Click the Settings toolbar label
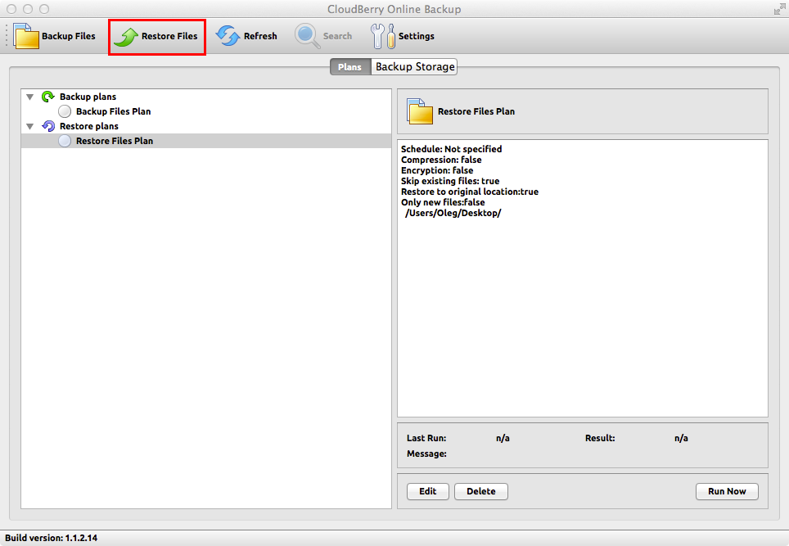789x546 pixels. pos(416,36)
